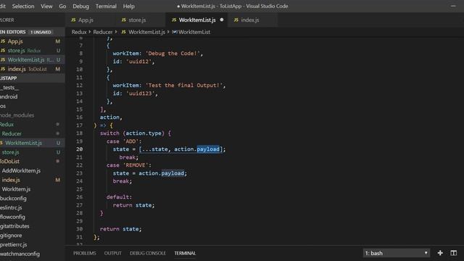This screenshot has height=261, width=464.
Task: Open AddWorkItem.js file
Action: [x=32, y=171]
